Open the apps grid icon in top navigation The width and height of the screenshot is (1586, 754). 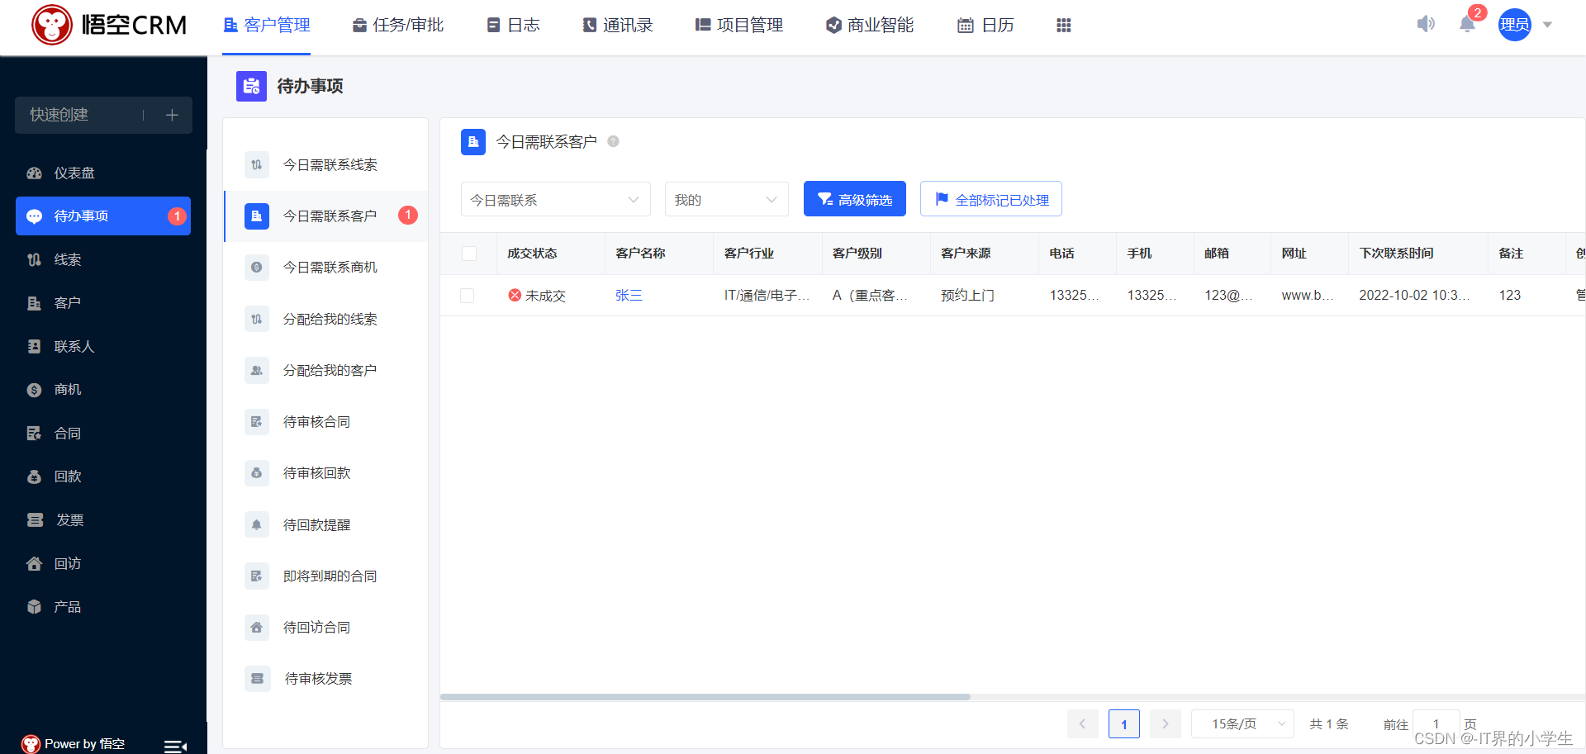[x=1064, y=26]
